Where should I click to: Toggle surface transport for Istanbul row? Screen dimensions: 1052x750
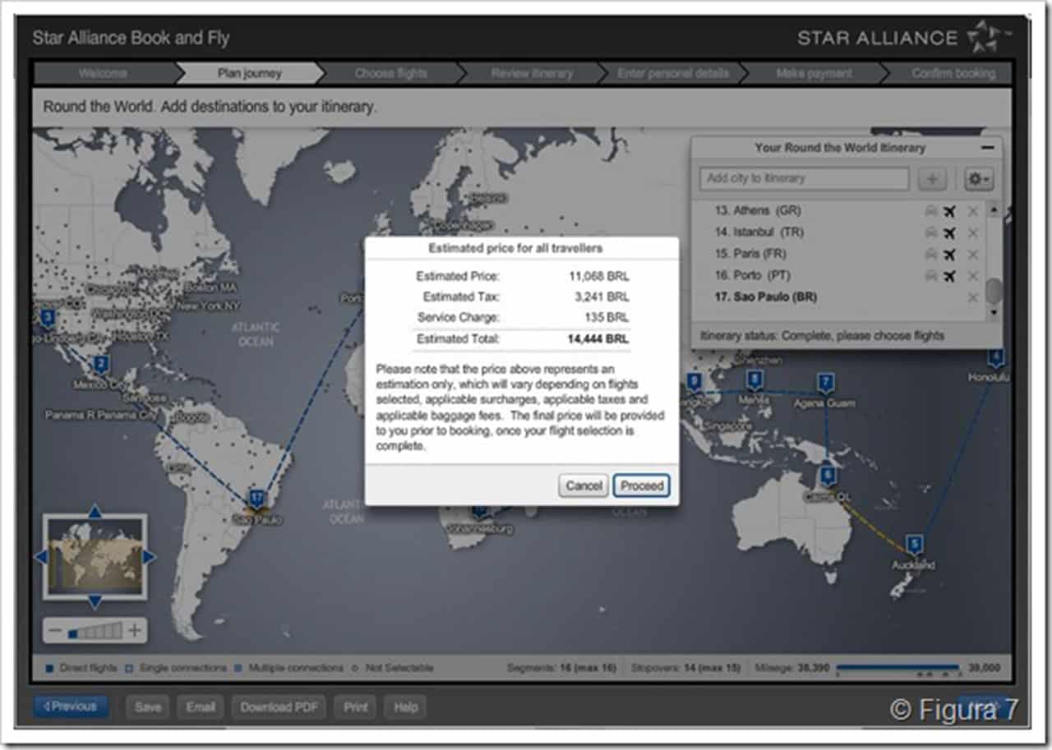(930, 232)
